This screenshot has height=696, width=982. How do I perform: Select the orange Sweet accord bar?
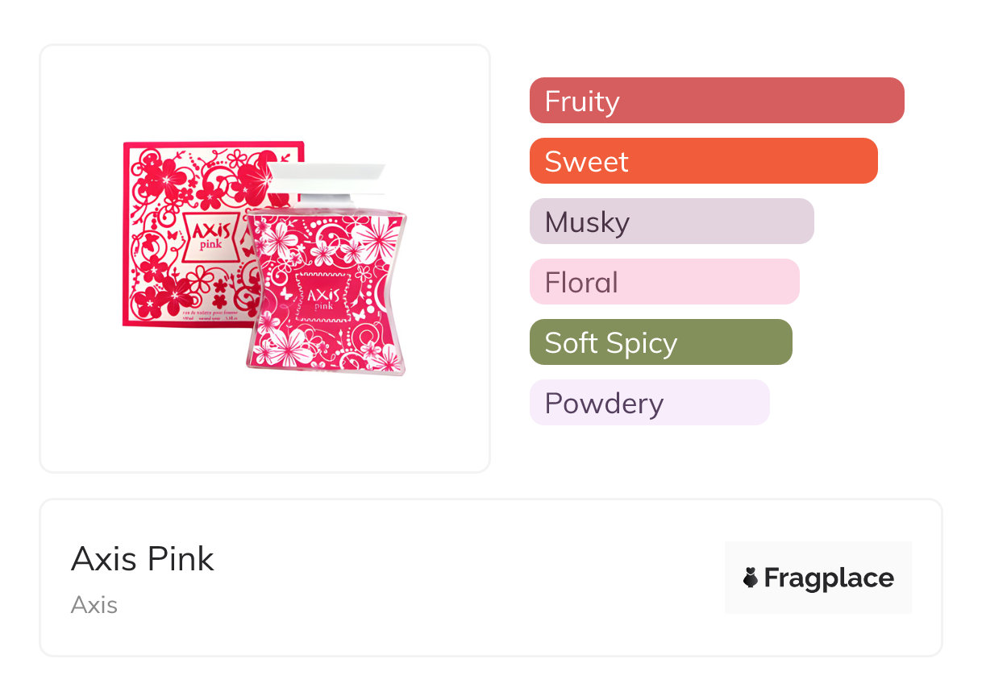pyautogui.click(x=703, y=161)
